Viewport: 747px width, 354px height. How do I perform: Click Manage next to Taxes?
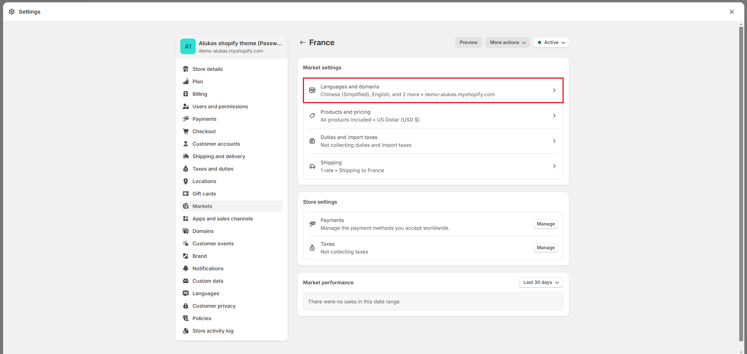point(545,248)
